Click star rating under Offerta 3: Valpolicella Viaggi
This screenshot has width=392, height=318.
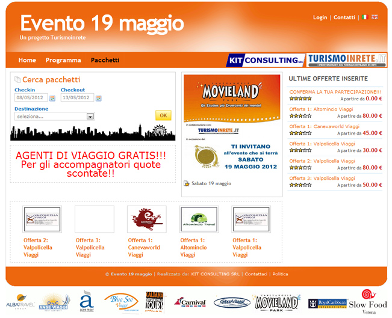point(300,185)
